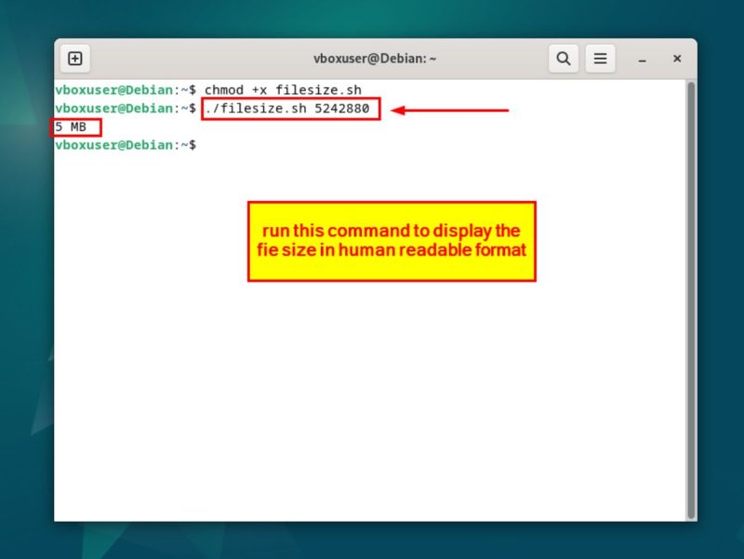The width and height of the screenshot is (744, 559).
Task: Open the terminal options menu icon
Action: tap(600, 58)
